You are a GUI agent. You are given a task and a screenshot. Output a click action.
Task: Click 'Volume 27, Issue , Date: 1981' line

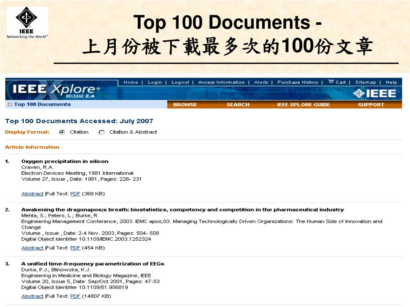[82, 179]
